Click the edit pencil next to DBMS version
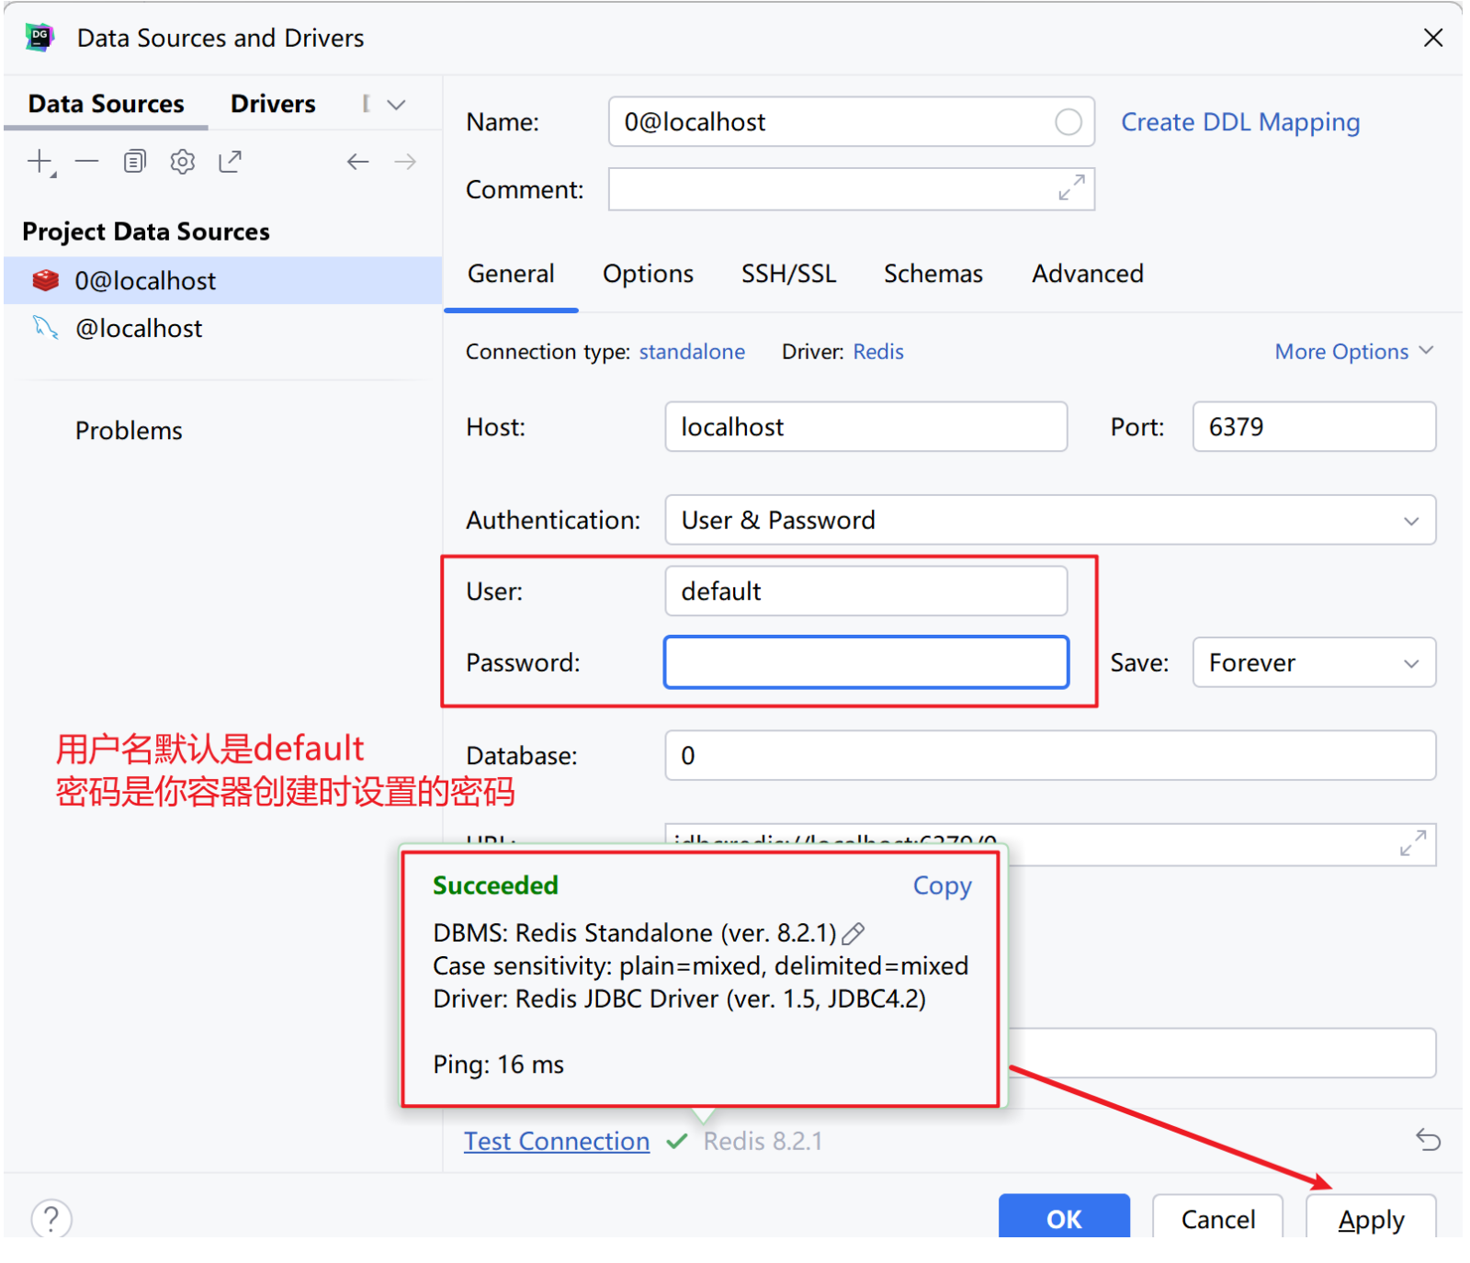Screen dimensions: 1470x1263 tap(854, 933)
